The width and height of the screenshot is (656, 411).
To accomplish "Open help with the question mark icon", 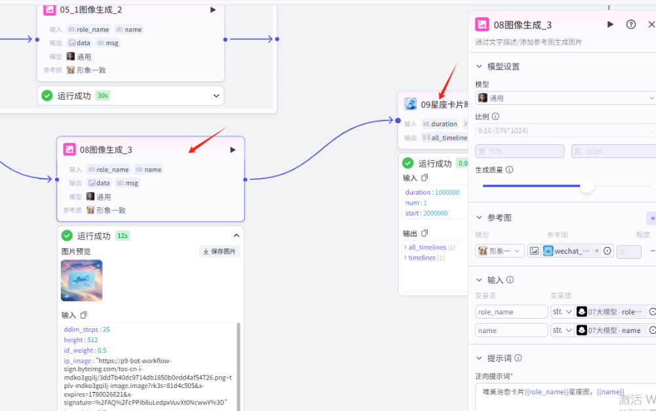I will (x=630, y=24).
